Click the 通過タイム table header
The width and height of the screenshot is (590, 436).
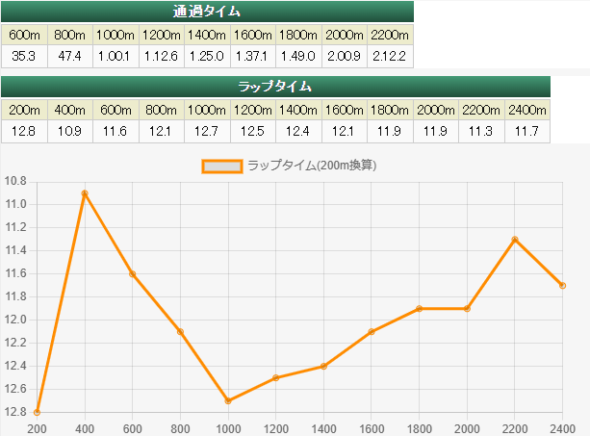click(207, 12)
